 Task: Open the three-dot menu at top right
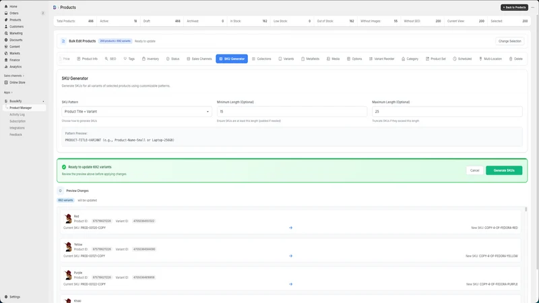[x=533, y=7]
